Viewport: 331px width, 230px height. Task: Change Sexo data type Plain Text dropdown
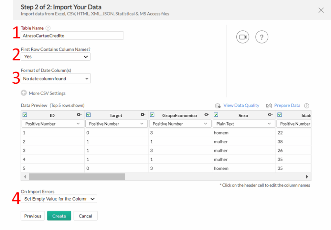[x=244, y=124]
